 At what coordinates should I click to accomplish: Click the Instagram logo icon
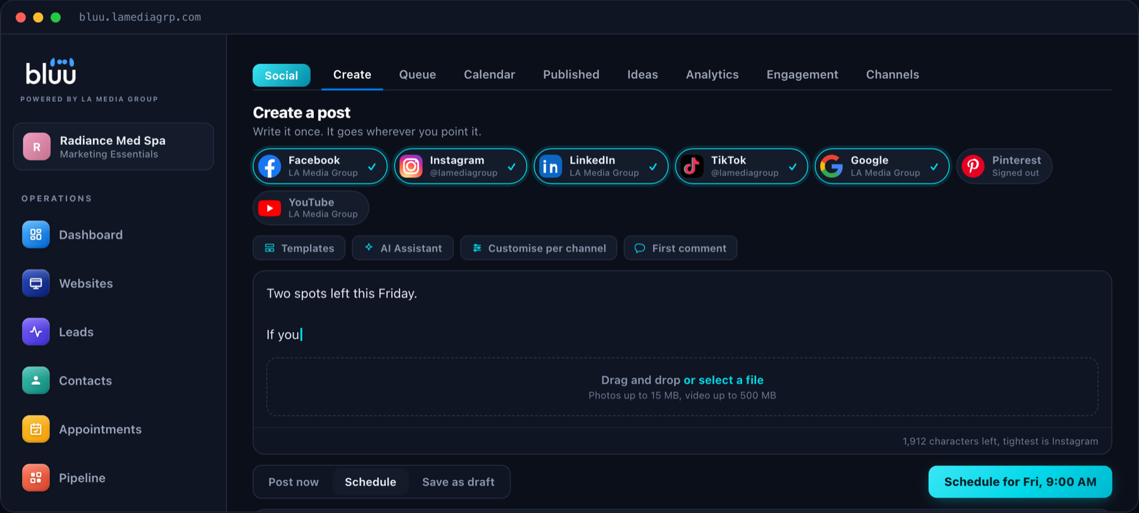411,166
